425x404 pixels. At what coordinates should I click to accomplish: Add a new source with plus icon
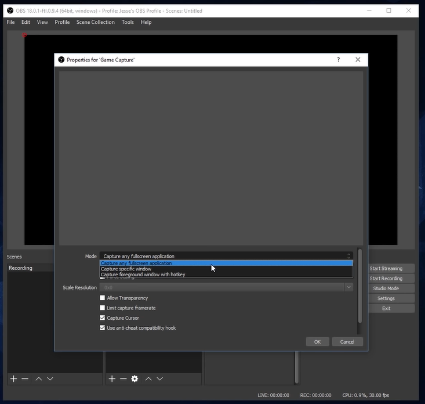[x=112, y=378]
